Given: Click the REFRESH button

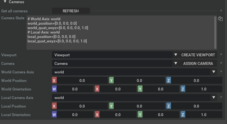Looking at the screenshot, I should [71, 11].
